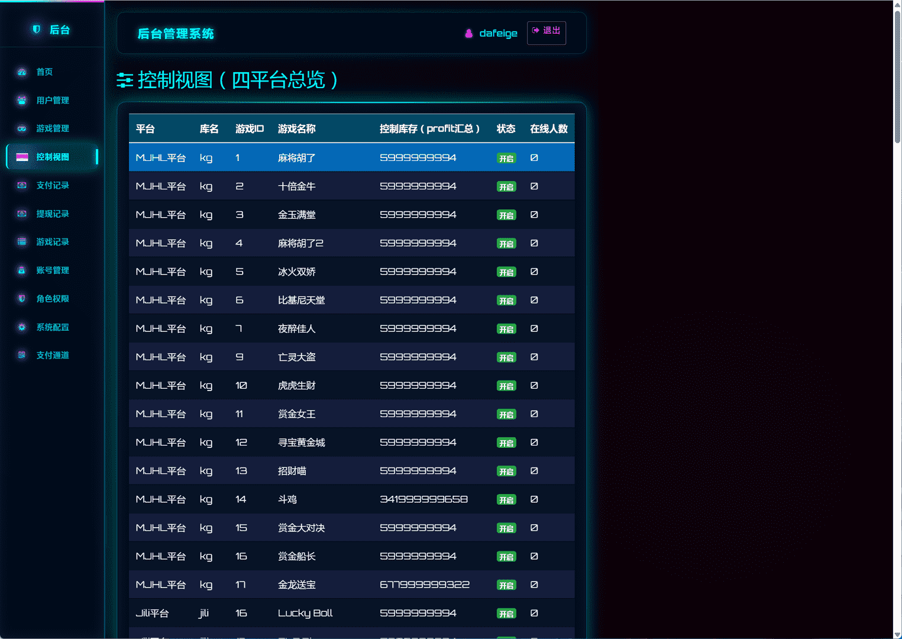This screenshot has height=639, width=902.
Task: Select game name 招财喵
Action: point(292,471)
